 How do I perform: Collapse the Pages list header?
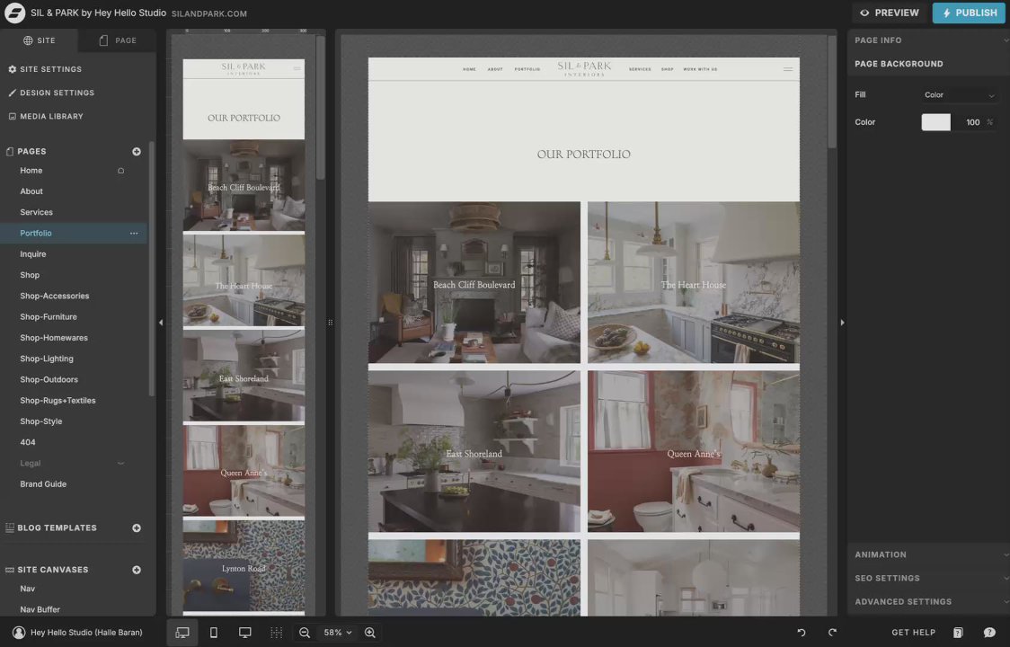(x=31, y=152)
